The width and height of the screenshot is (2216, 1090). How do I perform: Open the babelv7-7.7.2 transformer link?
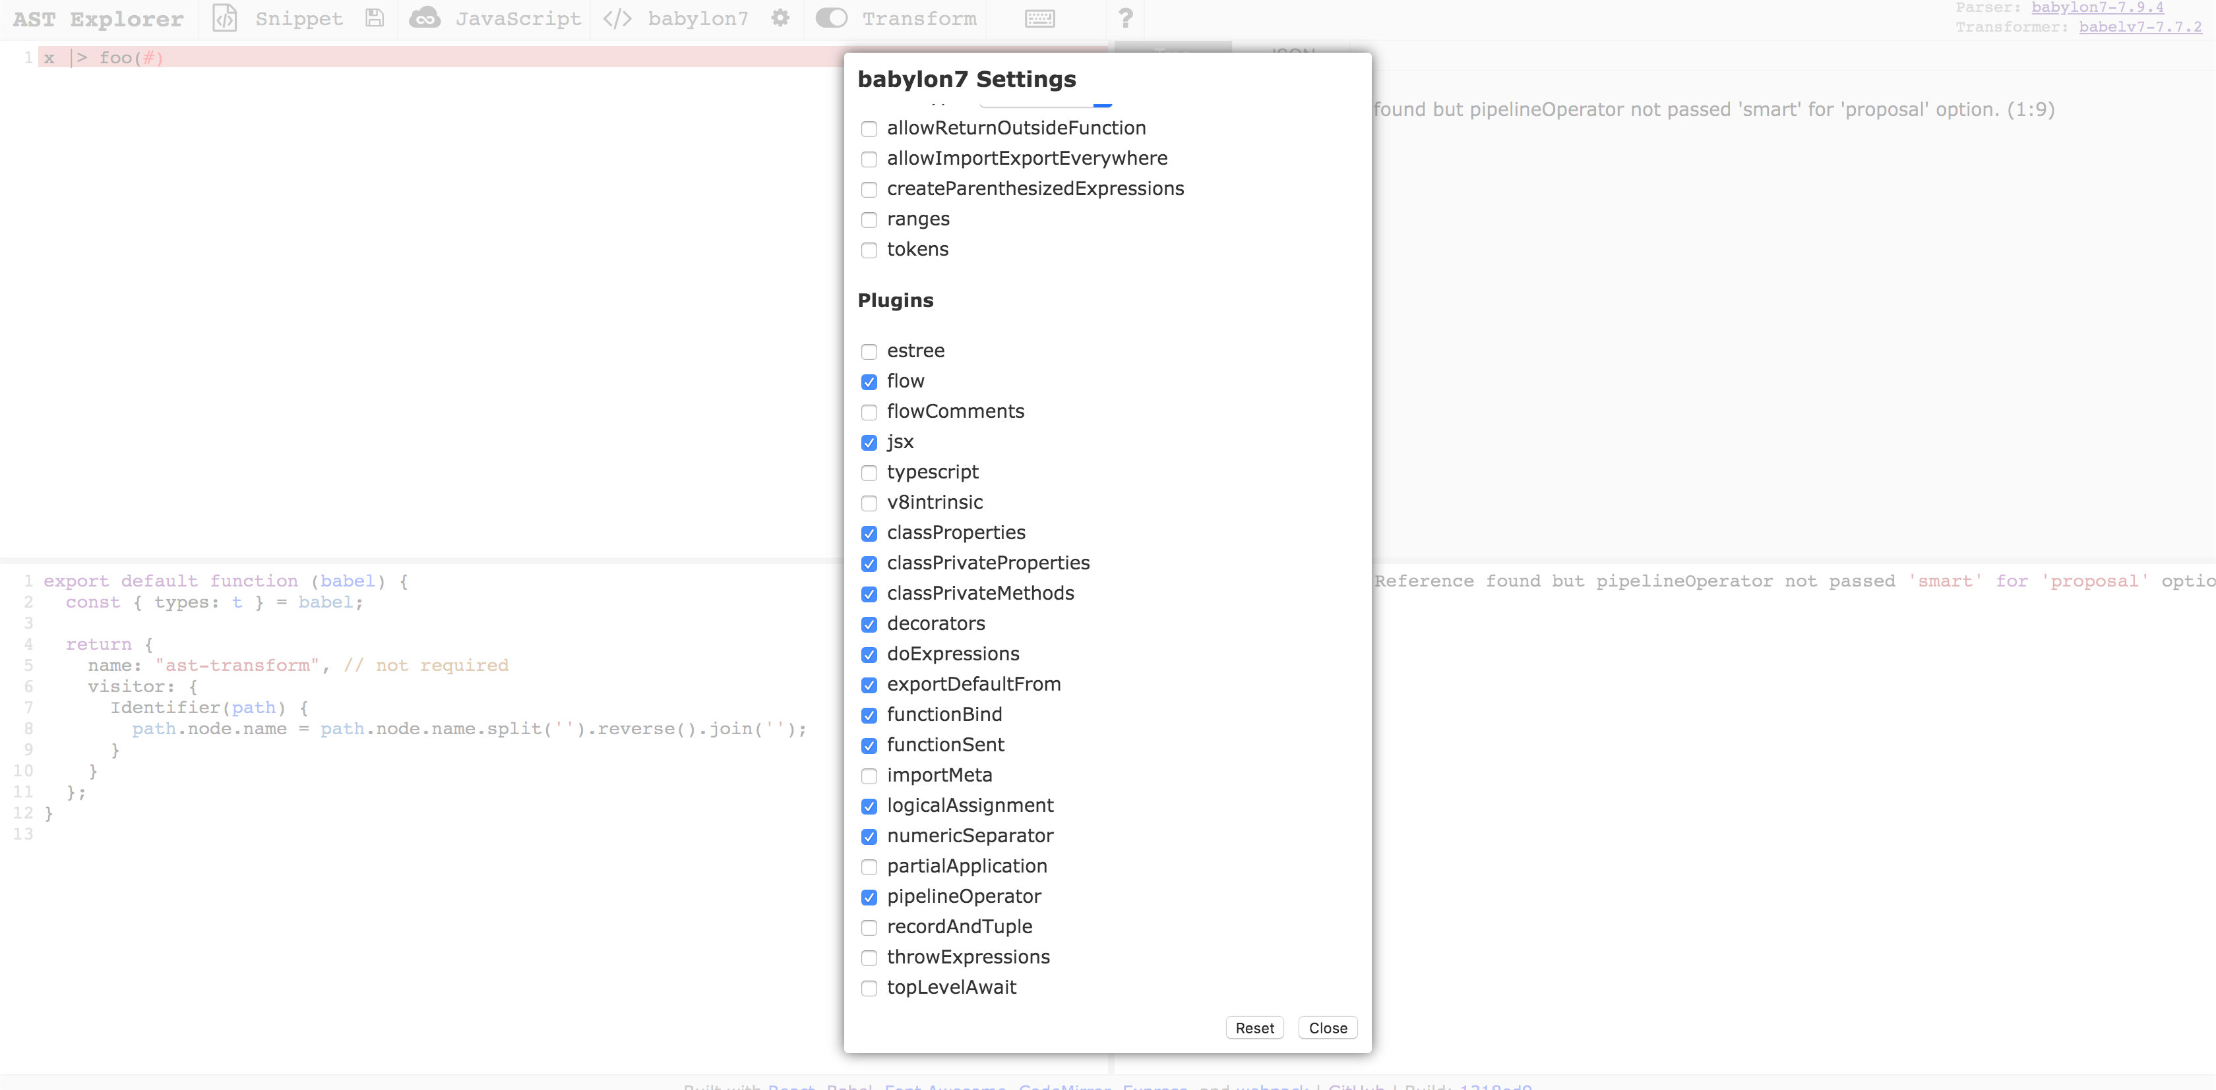pos(2140,26)
